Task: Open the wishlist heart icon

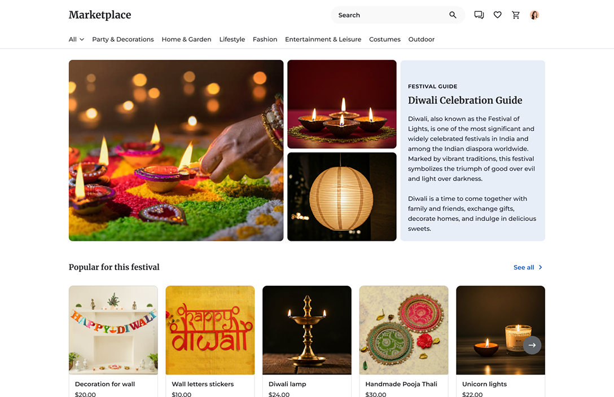Action: 497,15
